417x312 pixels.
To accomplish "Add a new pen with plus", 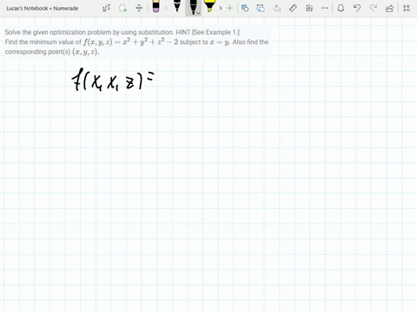I will tap(229, 8).
